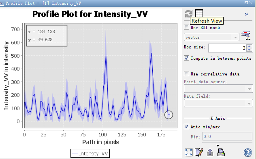The height and width of the screenshot is (159, 256).
Task: Enable the Use ROI mask checkbox
Action: pos(186,27)
